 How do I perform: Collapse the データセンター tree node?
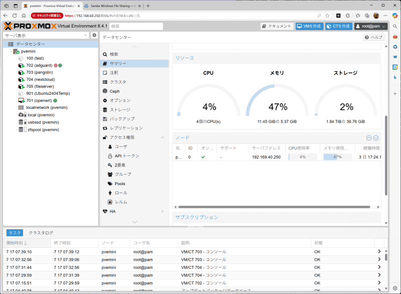pyautogui.click(x=6, y=44)
